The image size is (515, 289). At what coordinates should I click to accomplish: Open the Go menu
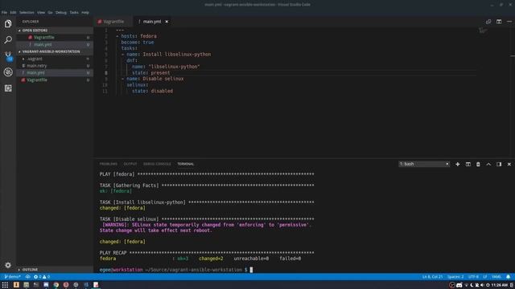[x=50, y=13]
